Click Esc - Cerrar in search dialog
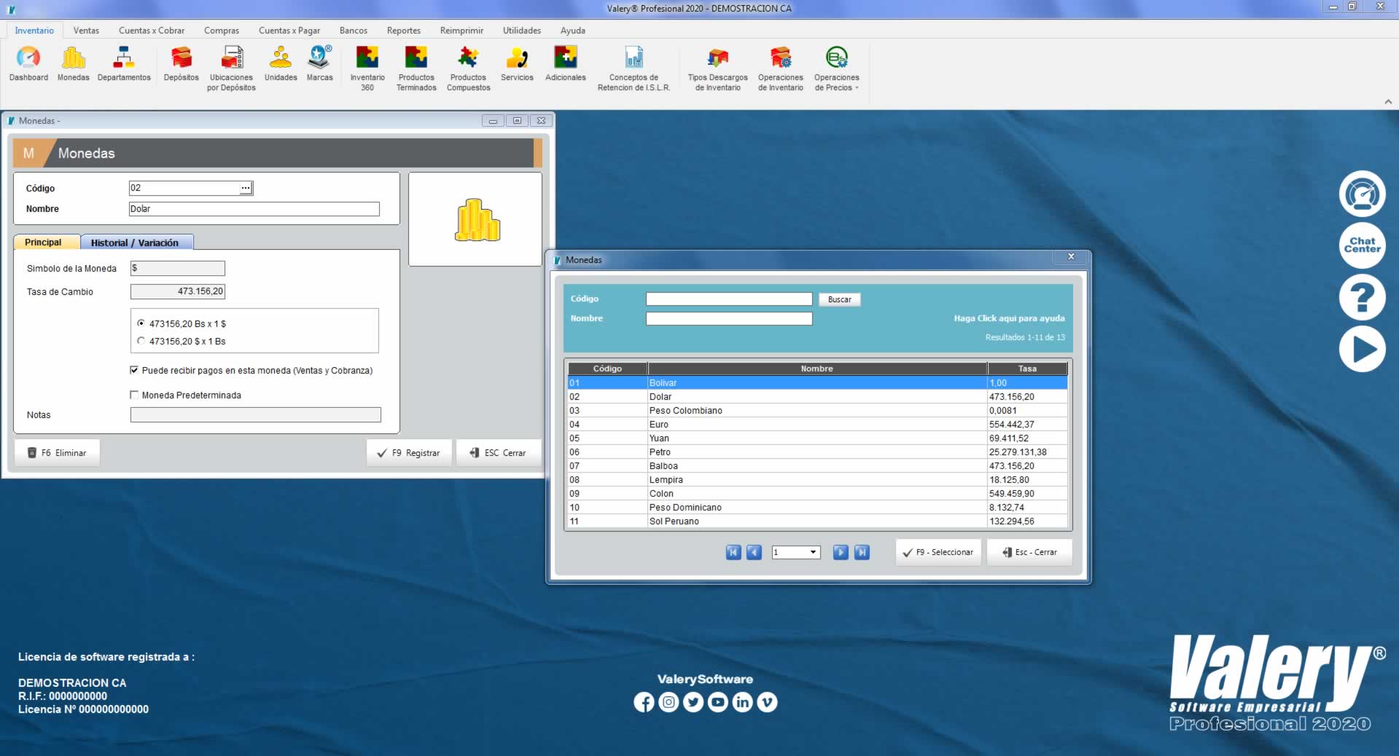Screen dimensions: 1399x756 1029,552
